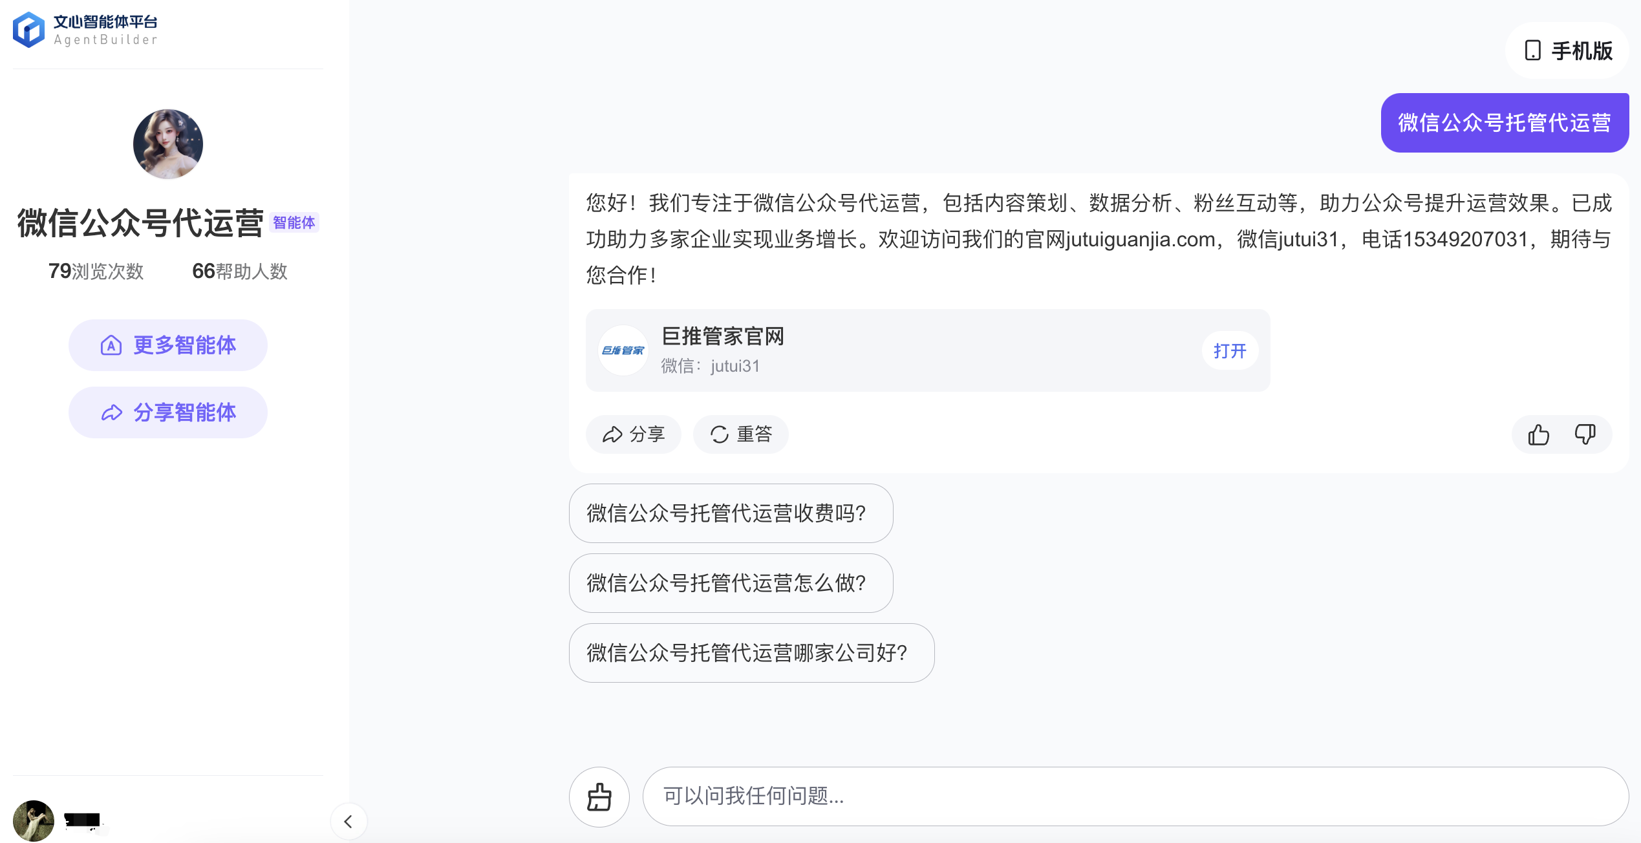Click the 巨推管家 logo in the website card
The width and height of the screenshot is (1641, 843).
point(623,350)
